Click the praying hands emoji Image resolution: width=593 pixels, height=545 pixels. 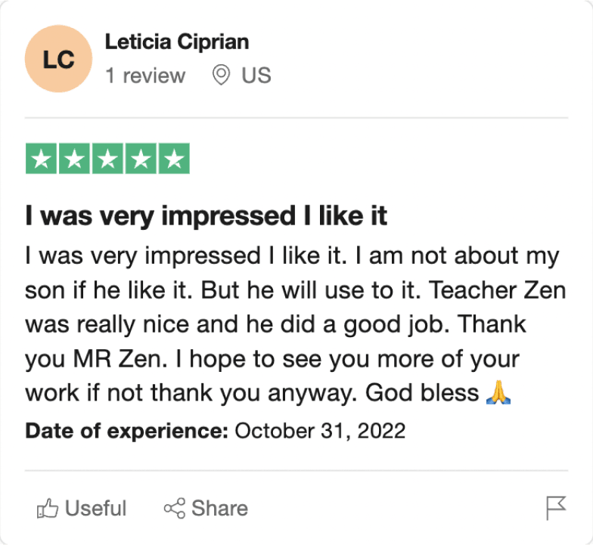498,393
